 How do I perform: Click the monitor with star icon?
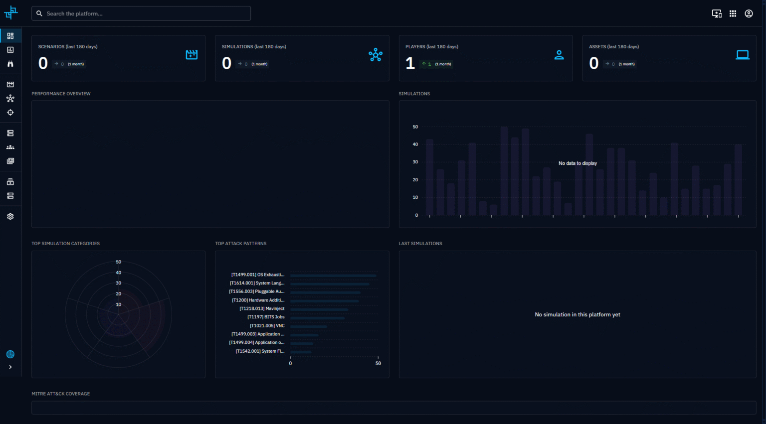click(x=717, y=14)
